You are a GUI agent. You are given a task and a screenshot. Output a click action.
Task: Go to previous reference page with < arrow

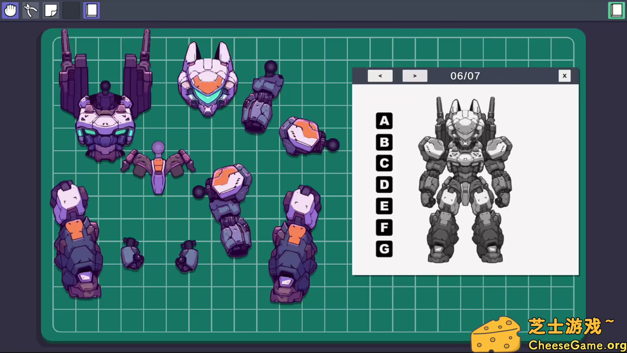[380, 76]
